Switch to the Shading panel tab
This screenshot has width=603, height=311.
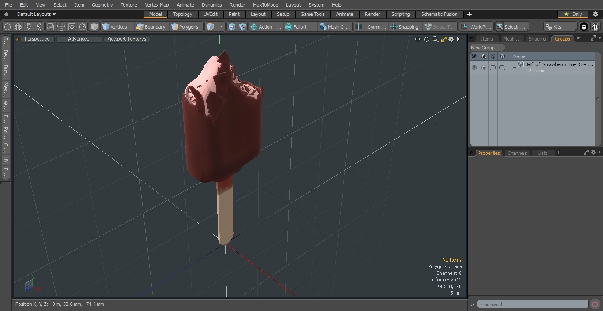(537, 39)
